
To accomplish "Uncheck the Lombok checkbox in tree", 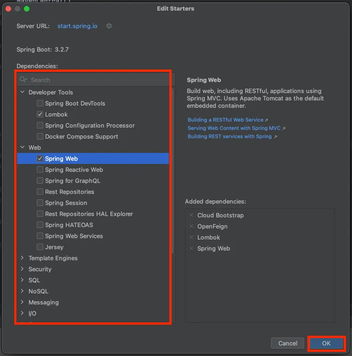I will click(40, 114).
